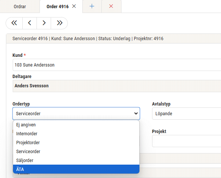Image resolution: width=221 pixels, height=178 pixels.
Task: Choose Ej angiven option
Action: pos(76,125)
